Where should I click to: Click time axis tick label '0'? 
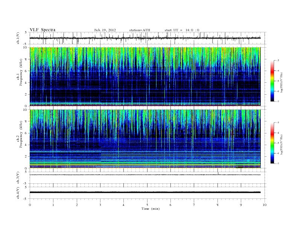point(30,205)
